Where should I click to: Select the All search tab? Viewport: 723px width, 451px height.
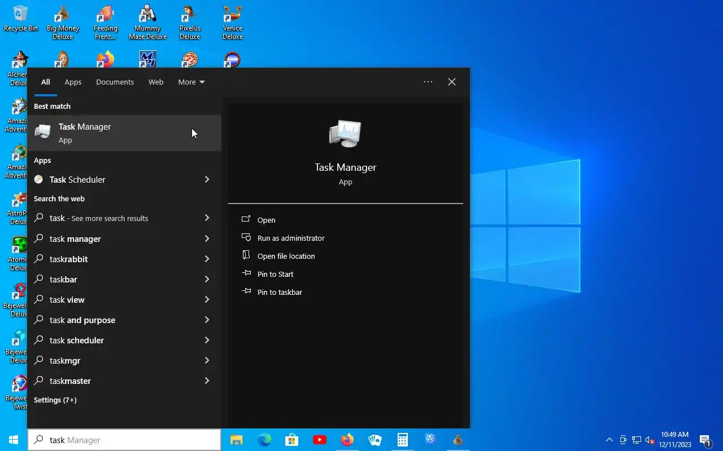(46, 82)
